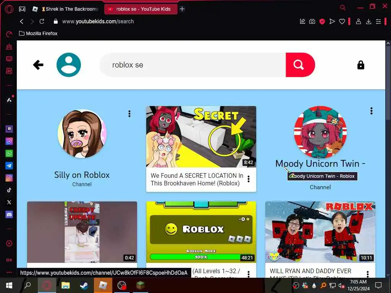Open the ad blocker shield icon
The height and width of the screenshot is (293, 391).
point(322,21)
